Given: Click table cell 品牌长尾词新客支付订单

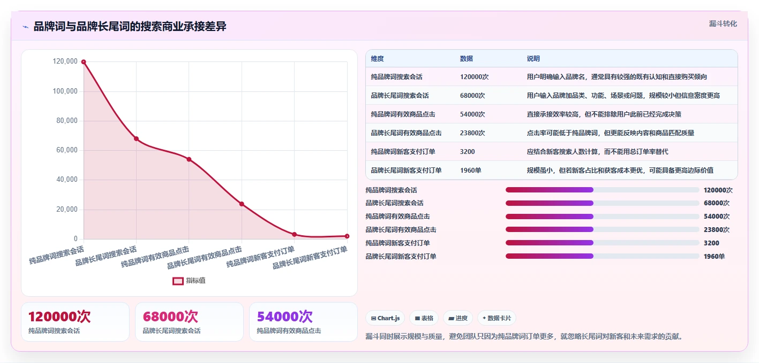Looking at the screenshot, I should coord(406,170).
